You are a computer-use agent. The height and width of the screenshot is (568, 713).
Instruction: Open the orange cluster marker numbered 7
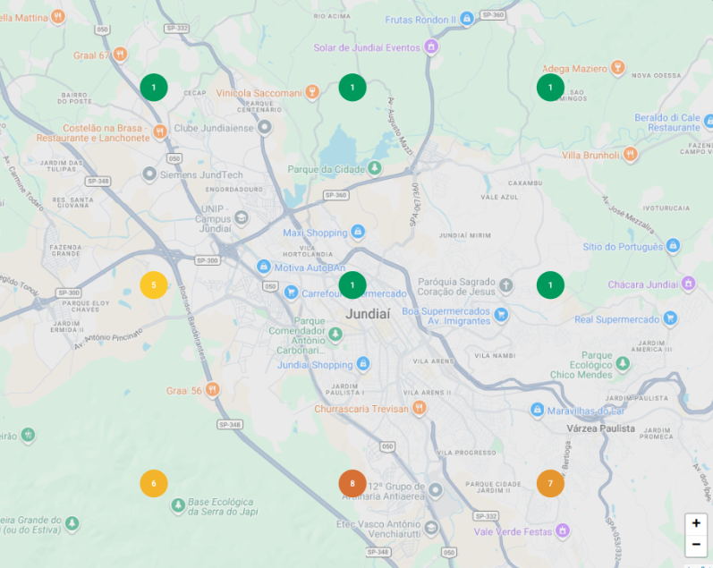[x=550, y=483]
